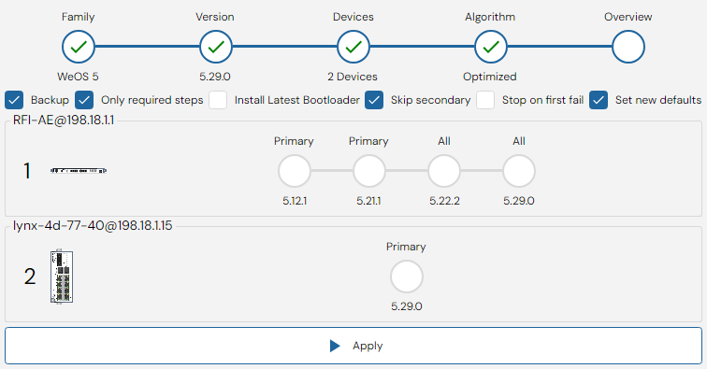This screenshot has height=369, width=707.
Task: Click the lynx-4d-77-40@198.18.1.15 device title
Action: [93, 226]
